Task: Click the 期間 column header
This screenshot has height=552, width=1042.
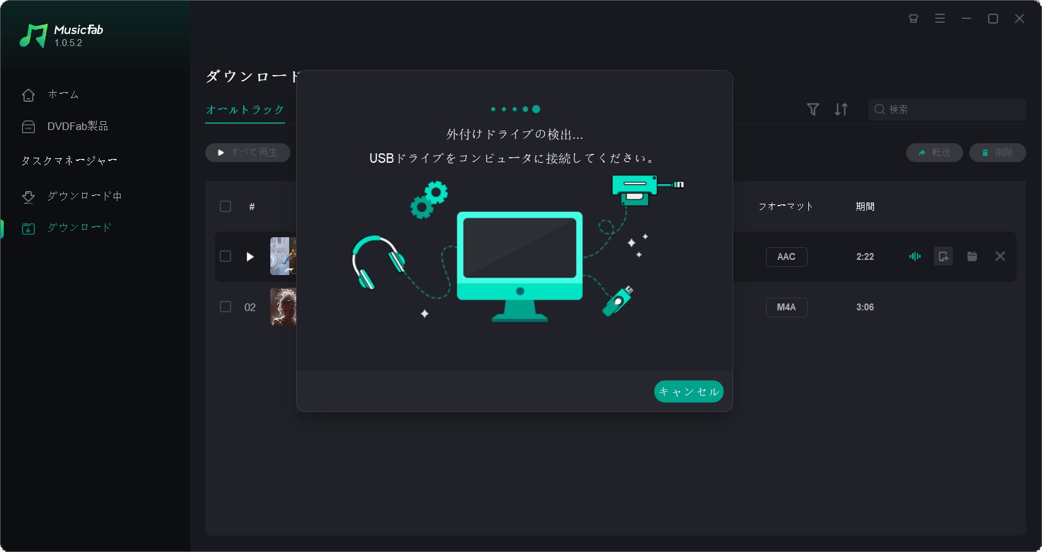Action: [865, 206]
